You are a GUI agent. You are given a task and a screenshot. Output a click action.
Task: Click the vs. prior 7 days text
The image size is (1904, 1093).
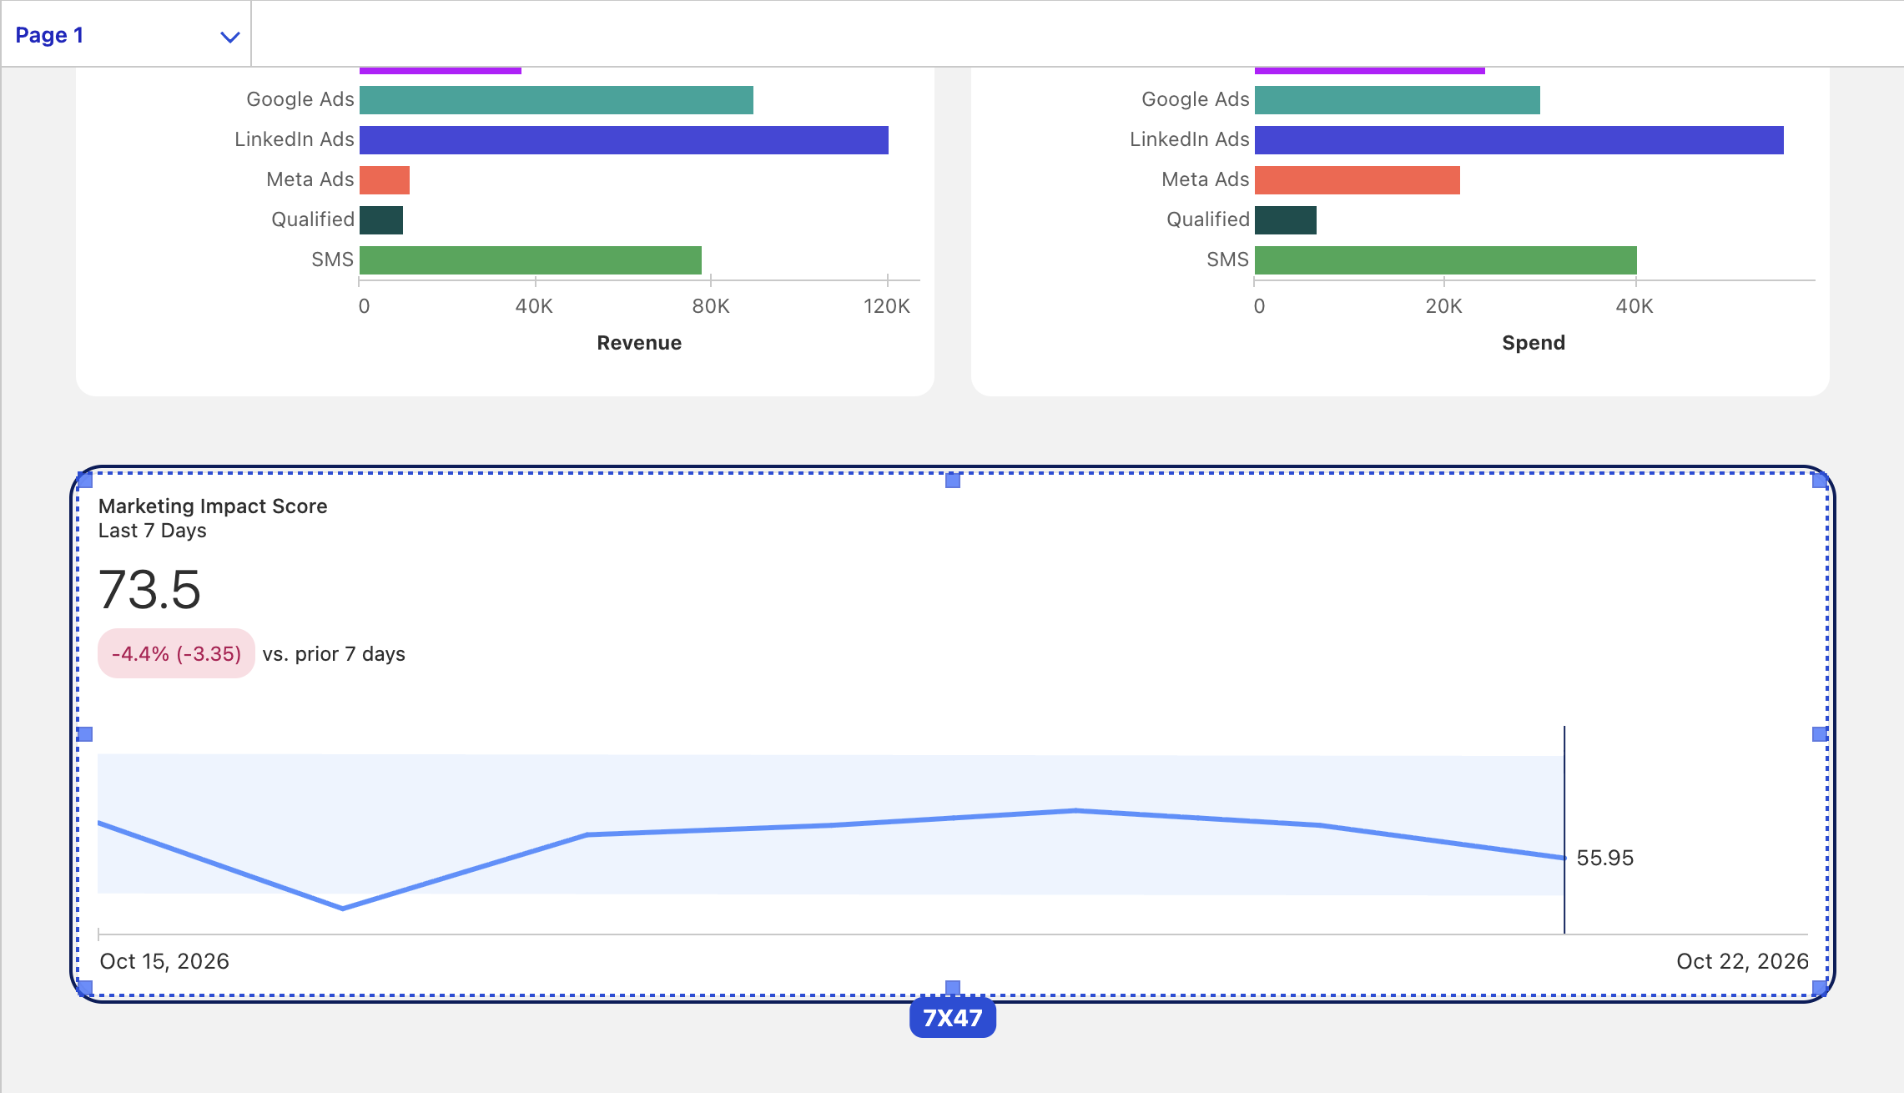pos(334,654)
